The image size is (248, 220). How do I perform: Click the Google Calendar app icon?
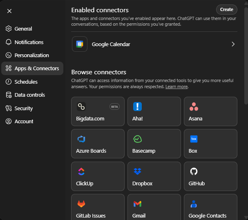(80, 44)
